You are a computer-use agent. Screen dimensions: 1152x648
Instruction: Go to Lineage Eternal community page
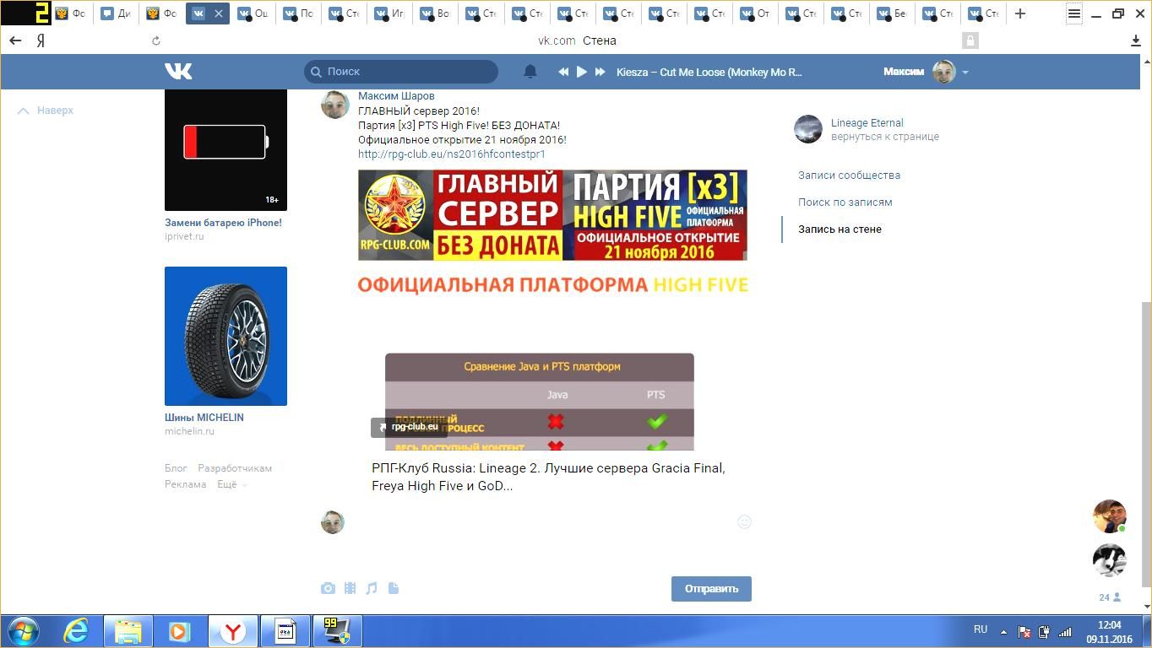tap(867, 122)
